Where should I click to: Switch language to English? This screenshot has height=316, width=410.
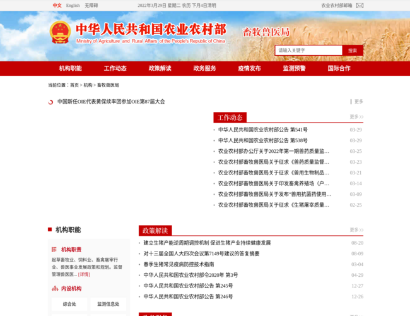pyautogui.click(x=73, y=6)
